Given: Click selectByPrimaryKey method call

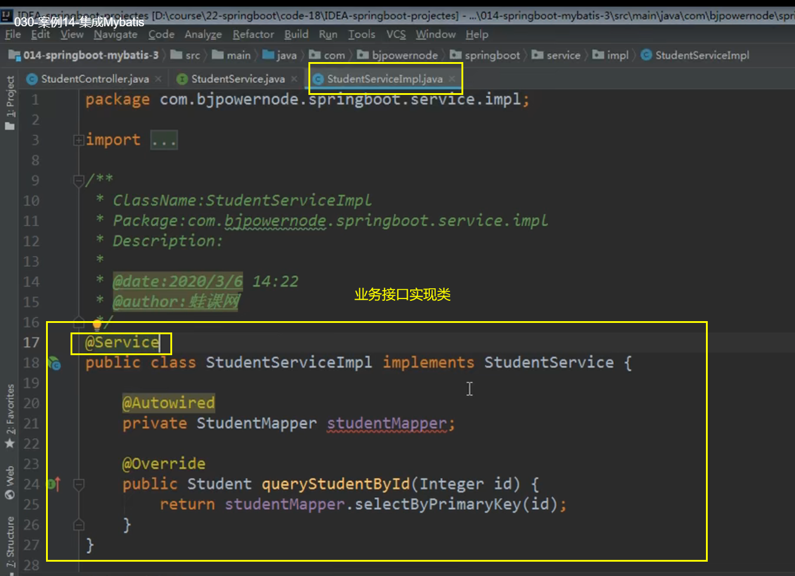Looking at the screenshot, I should coord(438,504).
